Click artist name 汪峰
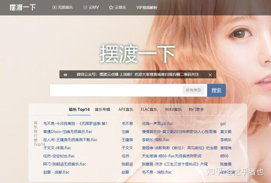Screen dimensions: 271x183 click(x=125, y=132)
